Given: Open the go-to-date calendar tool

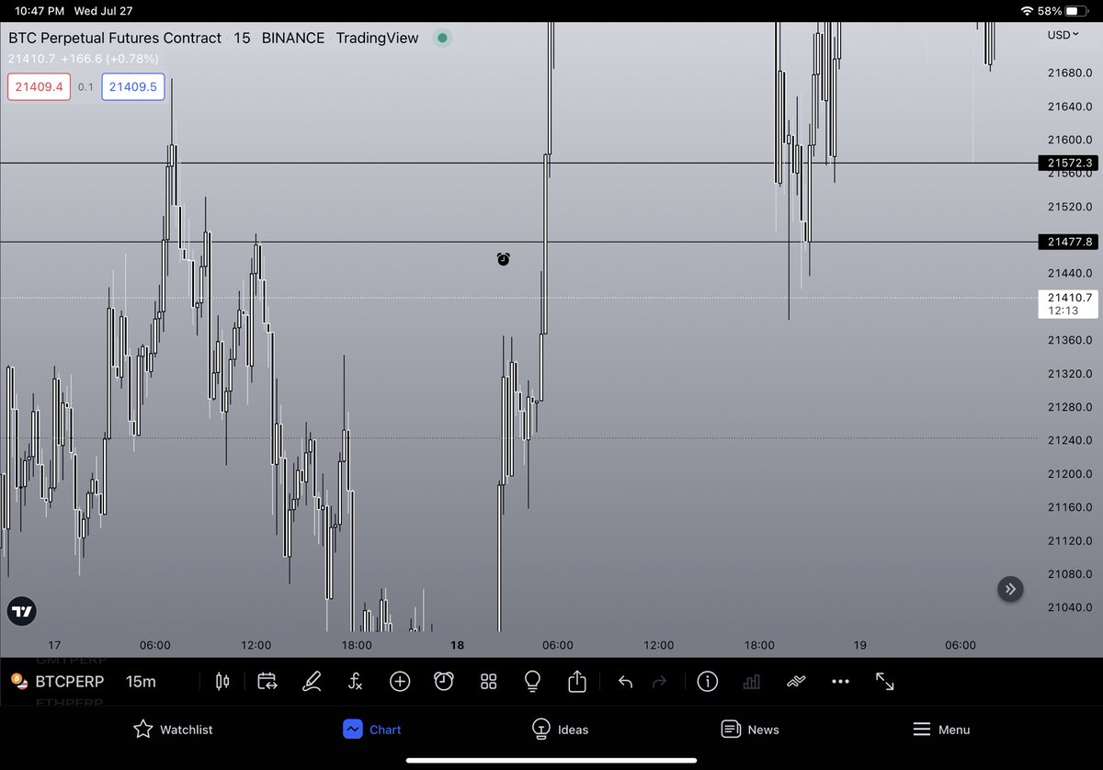Looking at the screenshot, I should pos(267,682).
